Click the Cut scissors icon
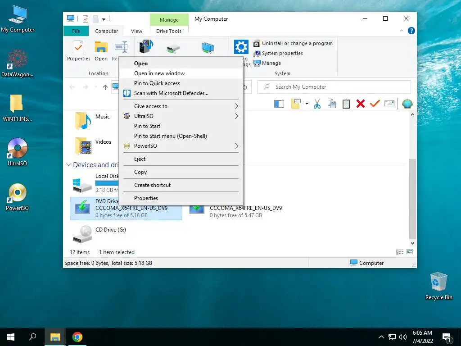 [x=317, y=104]
